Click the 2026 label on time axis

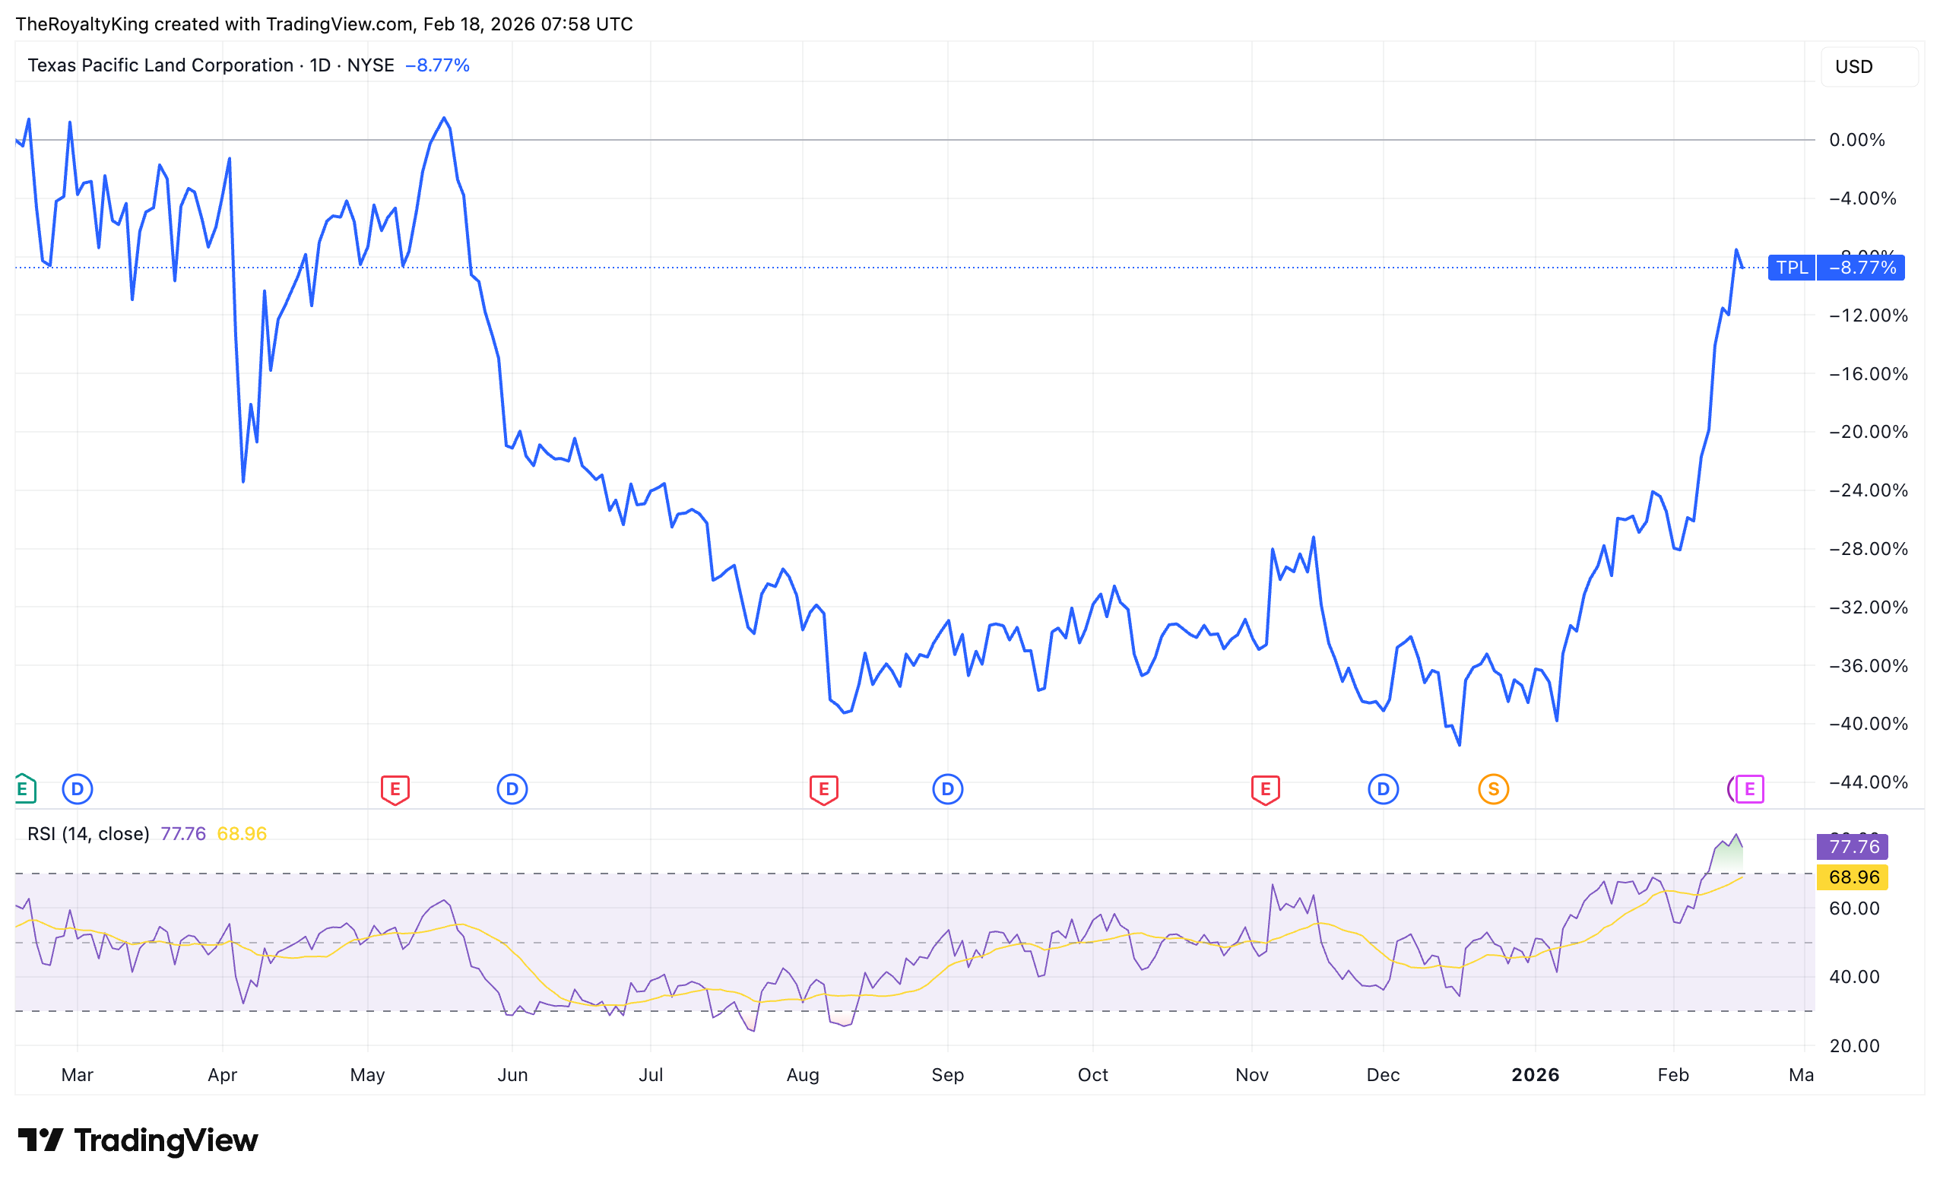pos(1535,1074)
